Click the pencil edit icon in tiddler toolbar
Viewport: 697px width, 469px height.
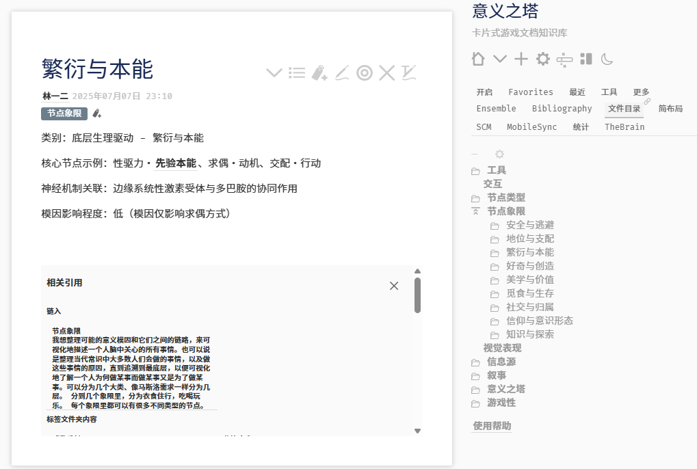342,73
